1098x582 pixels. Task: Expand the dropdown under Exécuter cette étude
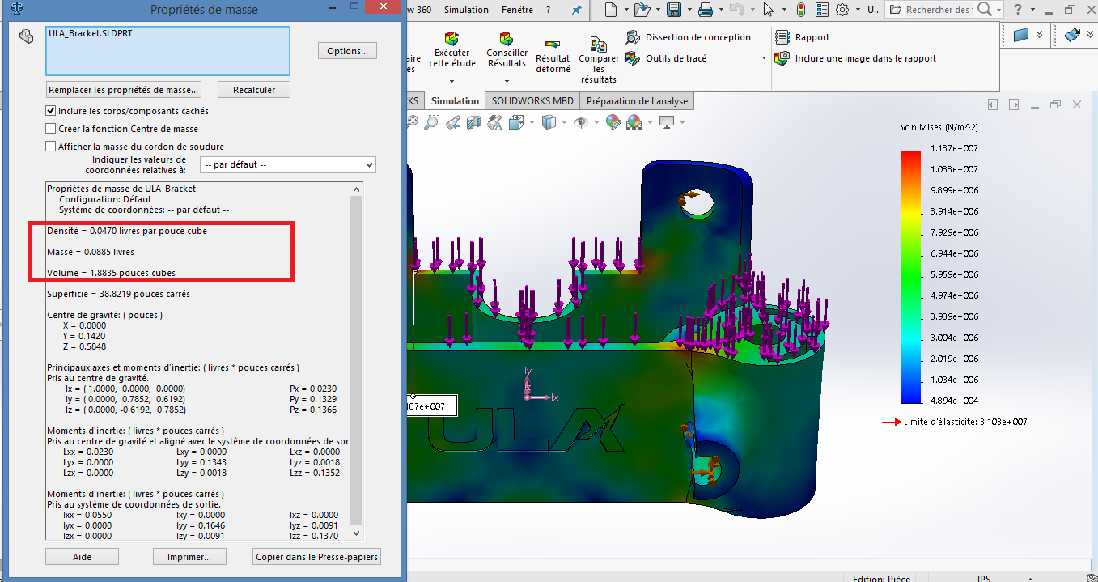451,81
